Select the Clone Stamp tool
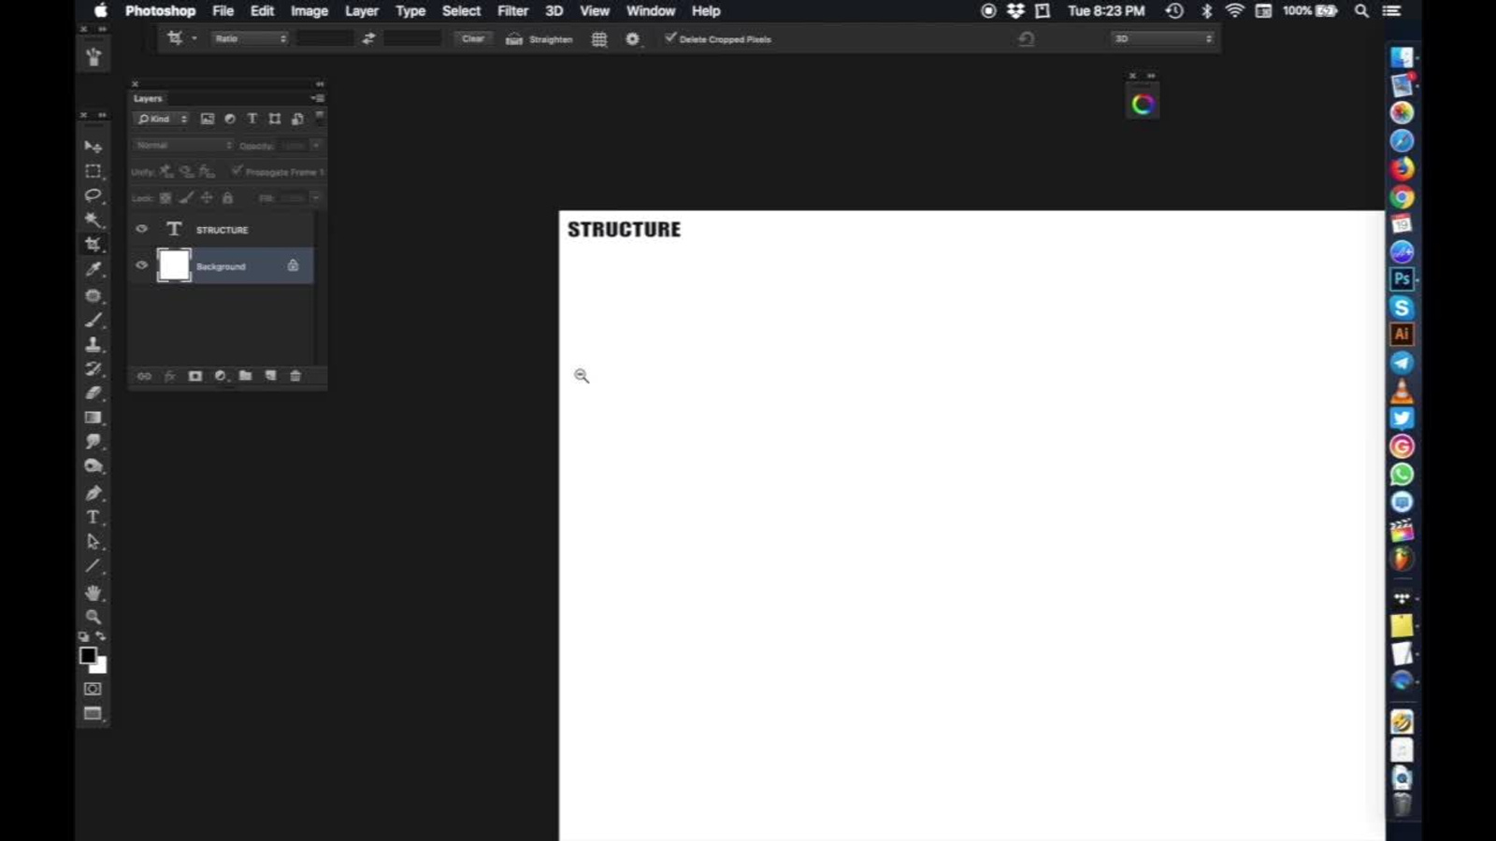The image size is (1496, 841). tap(93, 345)
